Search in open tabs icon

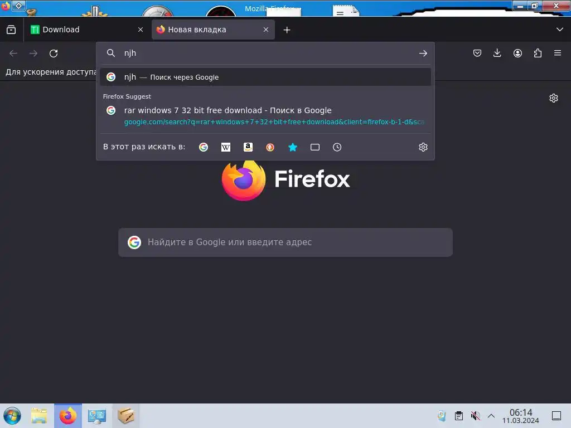[315, 147]
